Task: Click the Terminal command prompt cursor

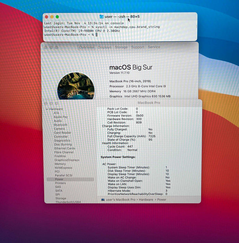Action: click(96, 35)
